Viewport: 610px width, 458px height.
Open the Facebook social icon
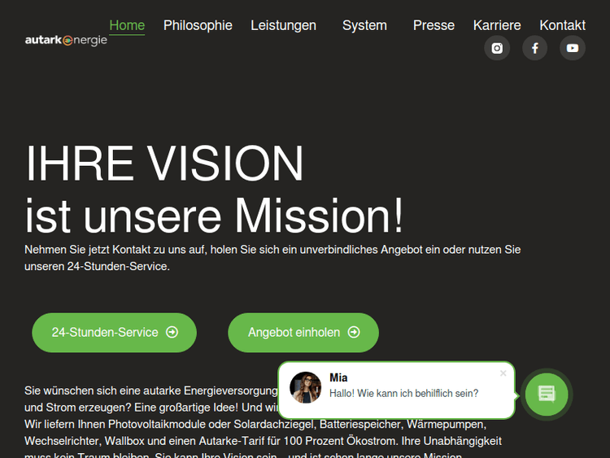(534, 48)
